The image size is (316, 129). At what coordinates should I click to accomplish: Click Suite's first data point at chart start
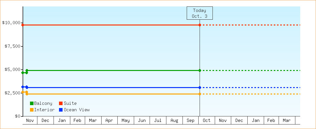23,25
